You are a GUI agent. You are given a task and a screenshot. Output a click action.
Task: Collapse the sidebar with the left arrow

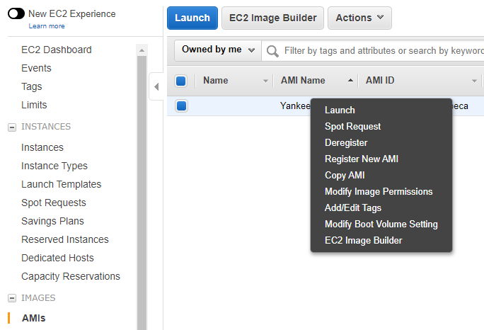(156, 87)
